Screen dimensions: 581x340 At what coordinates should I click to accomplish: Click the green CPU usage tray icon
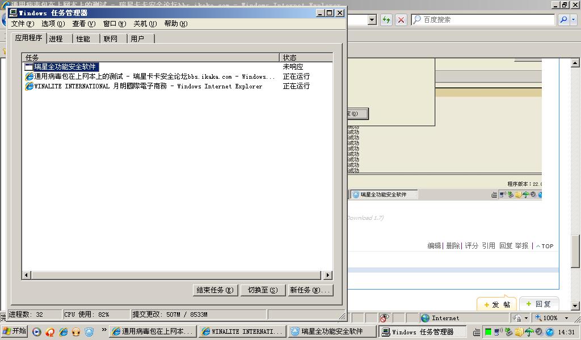tap(488, 332)
